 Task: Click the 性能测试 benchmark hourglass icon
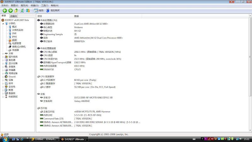tap(6, 97)
